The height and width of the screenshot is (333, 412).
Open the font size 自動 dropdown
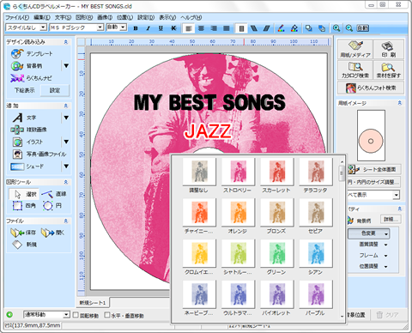point(116,27)
